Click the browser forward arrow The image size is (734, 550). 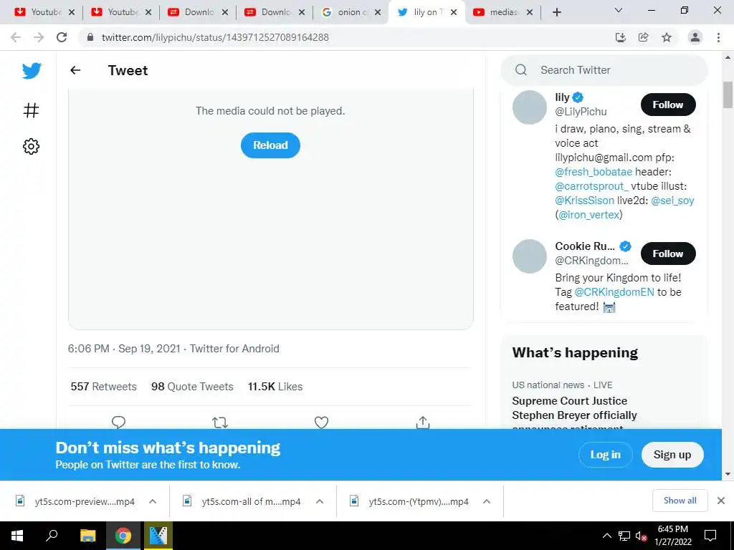point(39,37)
